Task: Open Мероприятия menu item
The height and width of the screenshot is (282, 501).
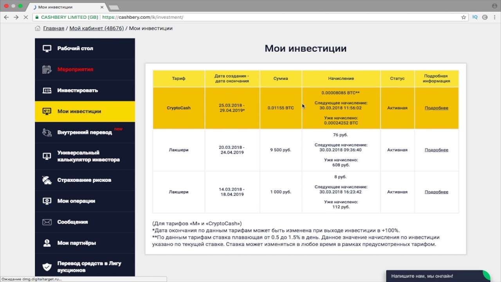Action: 85,69
